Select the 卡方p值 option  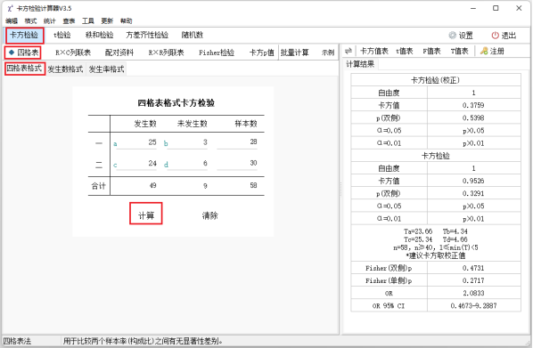(x=262, y=53)
